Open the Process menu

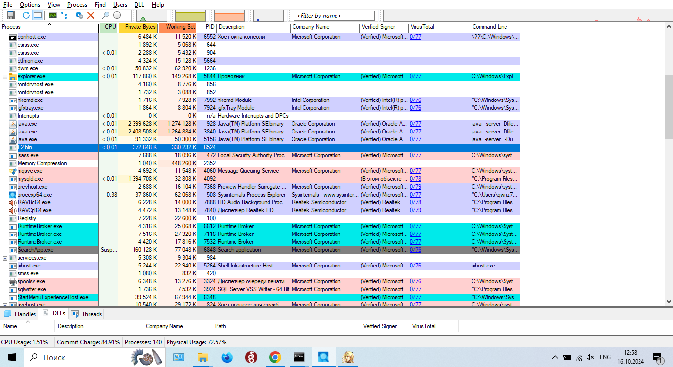coord(77,4)
